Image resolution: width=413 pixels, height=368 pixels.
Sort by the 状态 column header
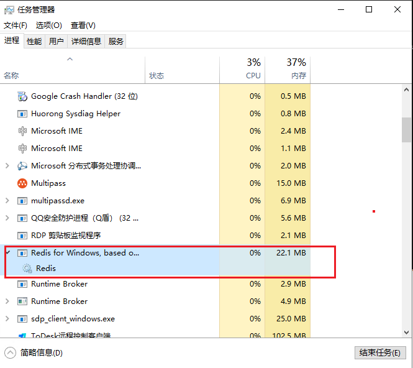(182, 70)
